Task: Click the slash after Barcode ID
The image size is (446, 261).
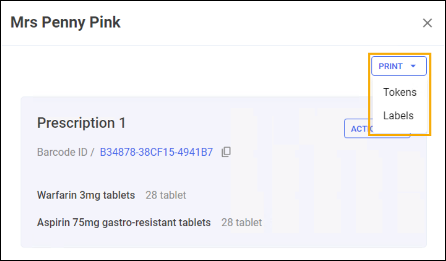Action: click(92, 152)
